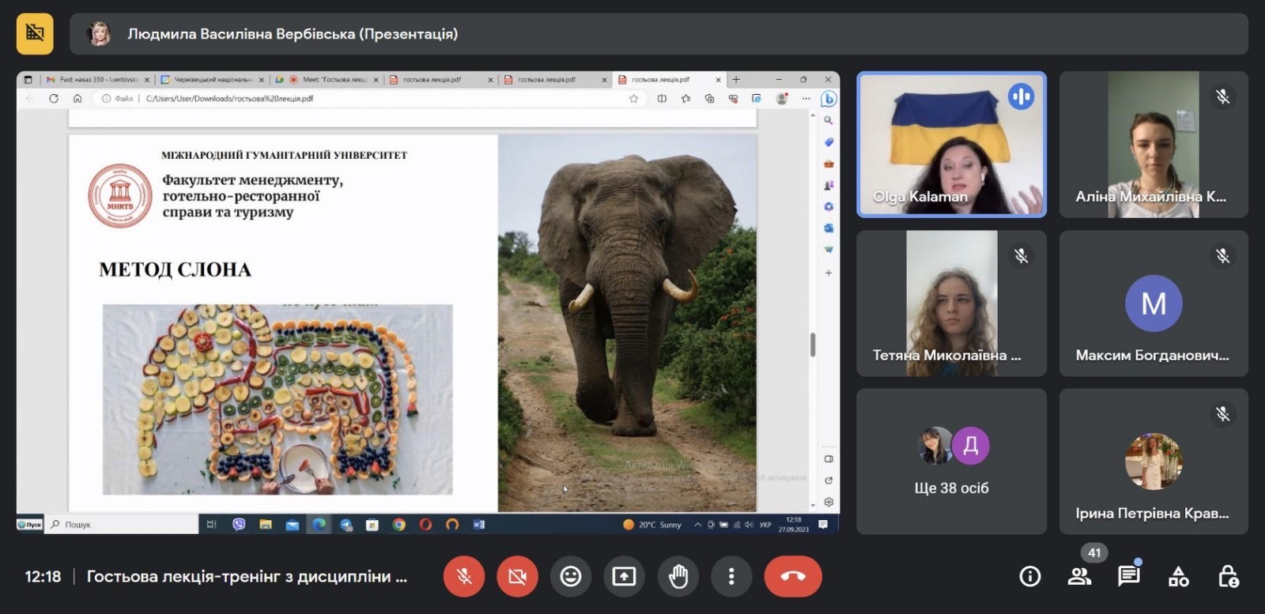
Task: Select Тетяна Миколаївна video tile
Action: [x=951, y=303]
